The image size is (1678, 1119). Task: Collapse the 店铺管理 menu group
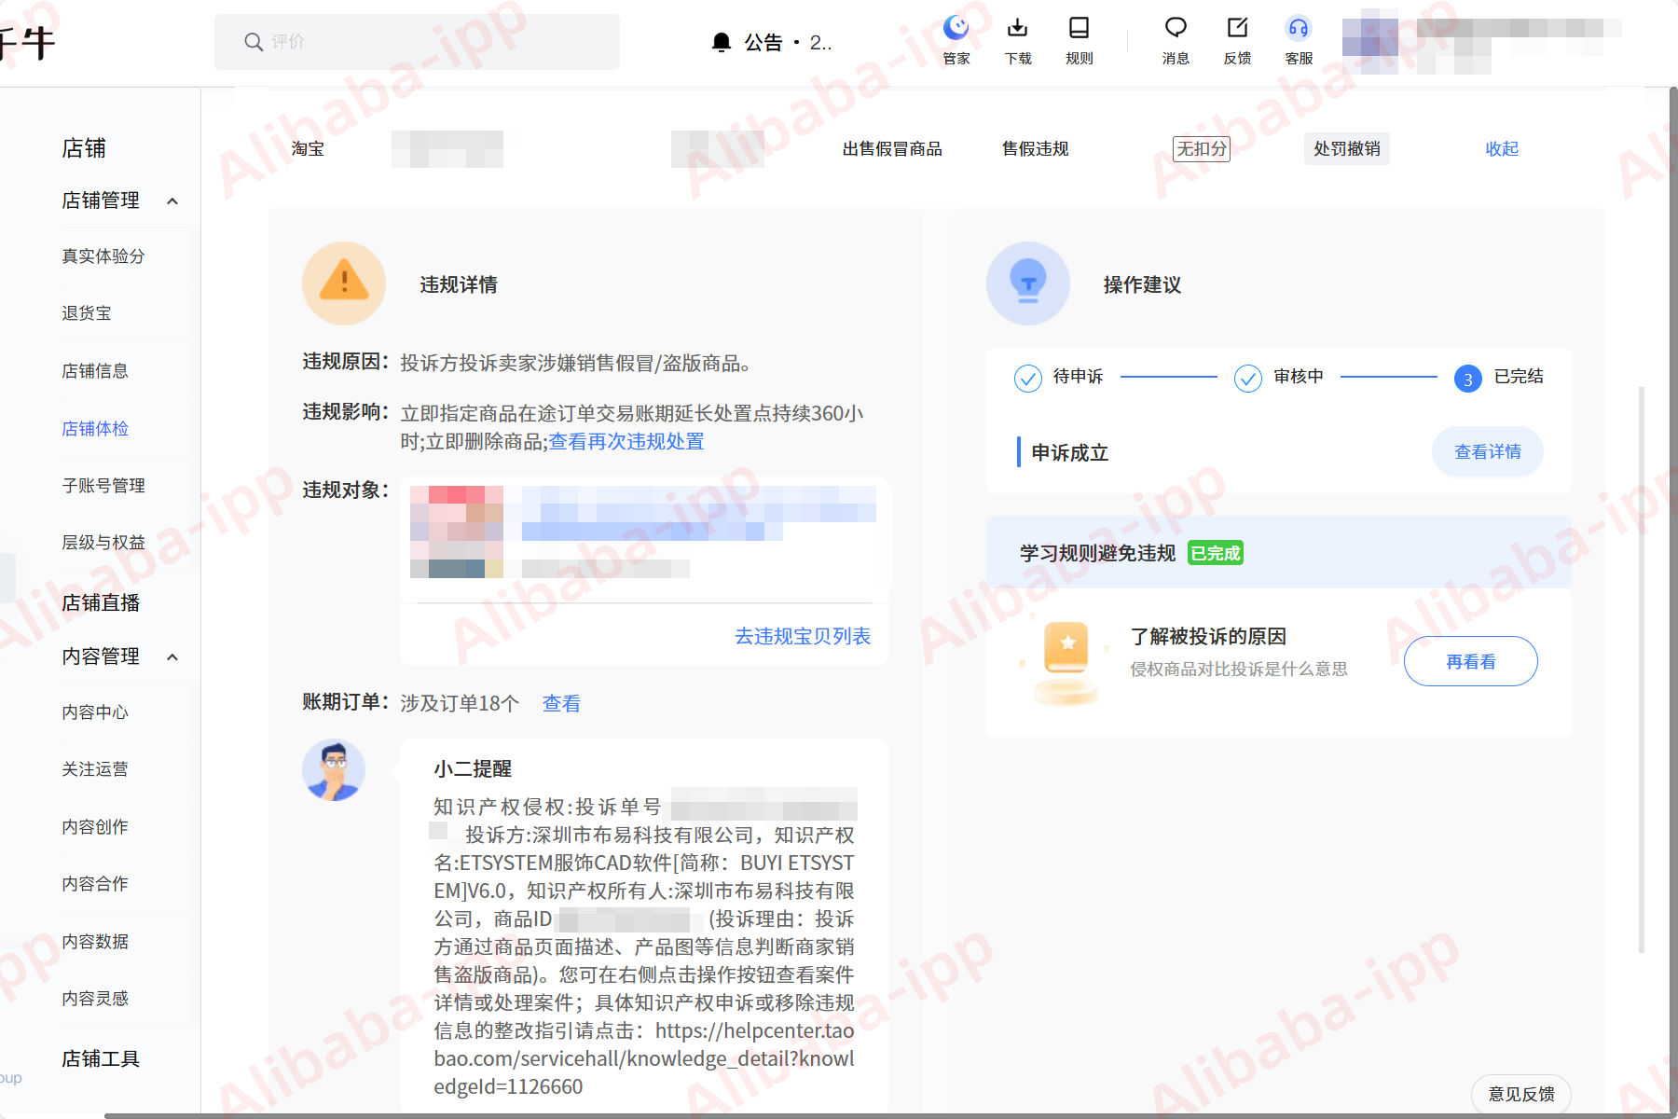(x=172, y=201)
